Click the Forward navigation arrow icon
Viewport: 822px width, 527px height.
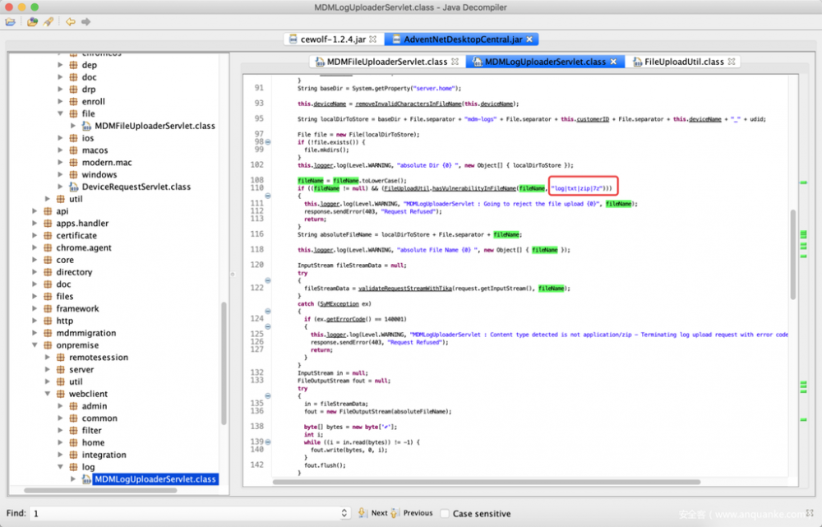(85, 21)
